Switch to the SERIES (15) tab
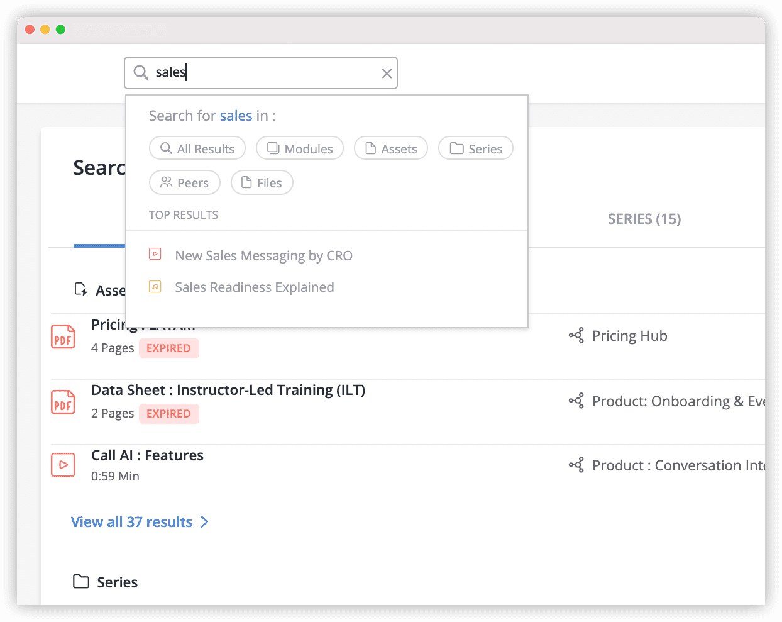 pos(644,219)
